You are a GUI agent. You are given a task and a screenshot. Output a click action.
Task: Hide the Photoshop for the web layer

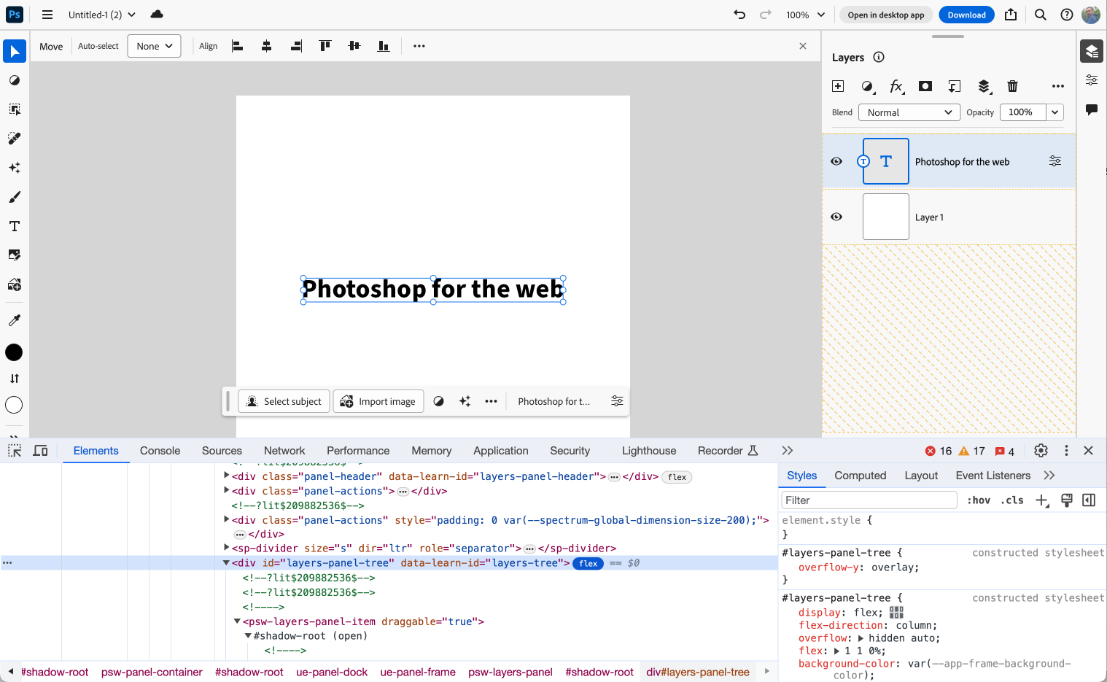pyautogui.click(x=836, y=161)
